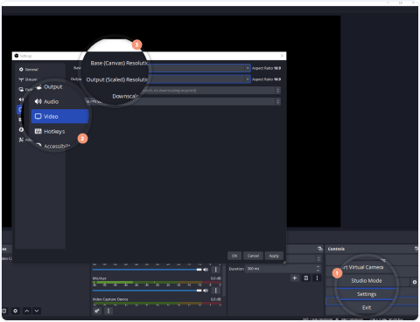Click the move-up arrow under sources
Image resolution: width=420 pixels, height=322 pixels.
pyautogui.click(x=26, y=311)
